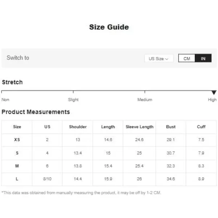Viewport: 218px width, 218px height.
Task: Click the Slight stretch tick mark
Action: [x=73, y=92]
